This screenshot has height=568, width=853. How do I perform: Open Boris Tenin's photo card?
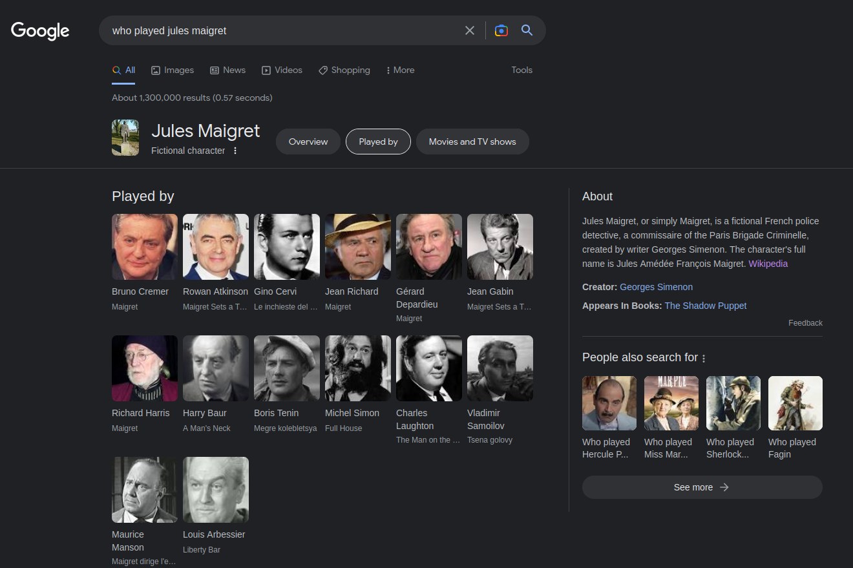pyautogui.click(x=287, y=368)
